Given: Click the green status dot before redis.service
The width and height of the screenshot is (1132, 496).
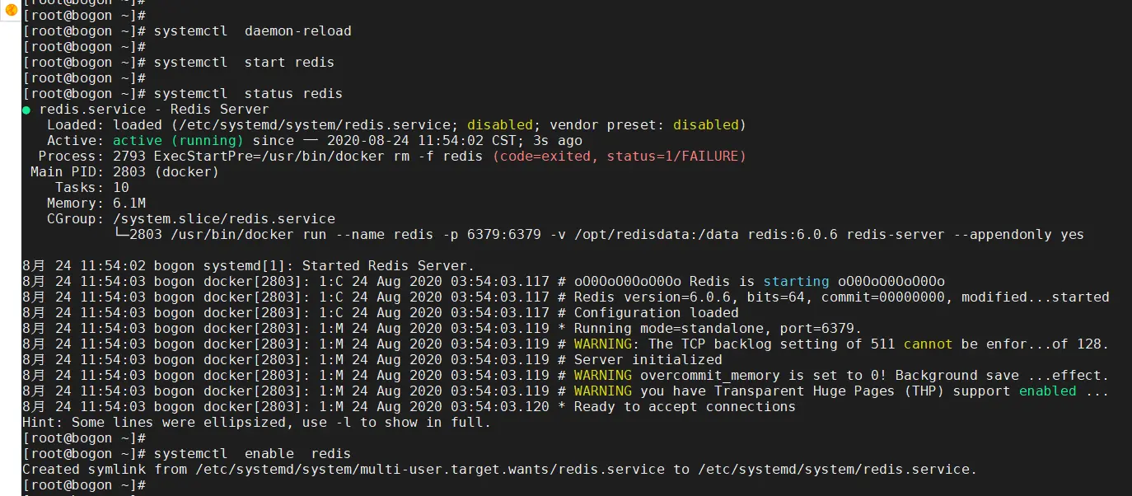Looking at the screenshot, I should 26,110.
